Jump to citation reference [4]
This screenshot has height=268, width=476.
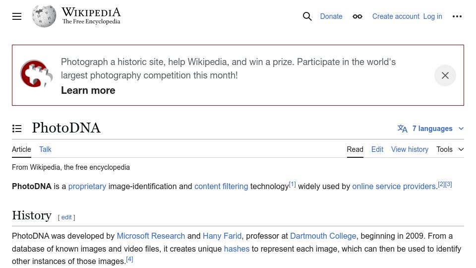pyautogui.click(x=129, y=259)
